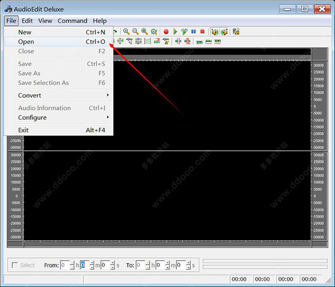Click the fade effect icon with gray triangle

coord(130,41)
